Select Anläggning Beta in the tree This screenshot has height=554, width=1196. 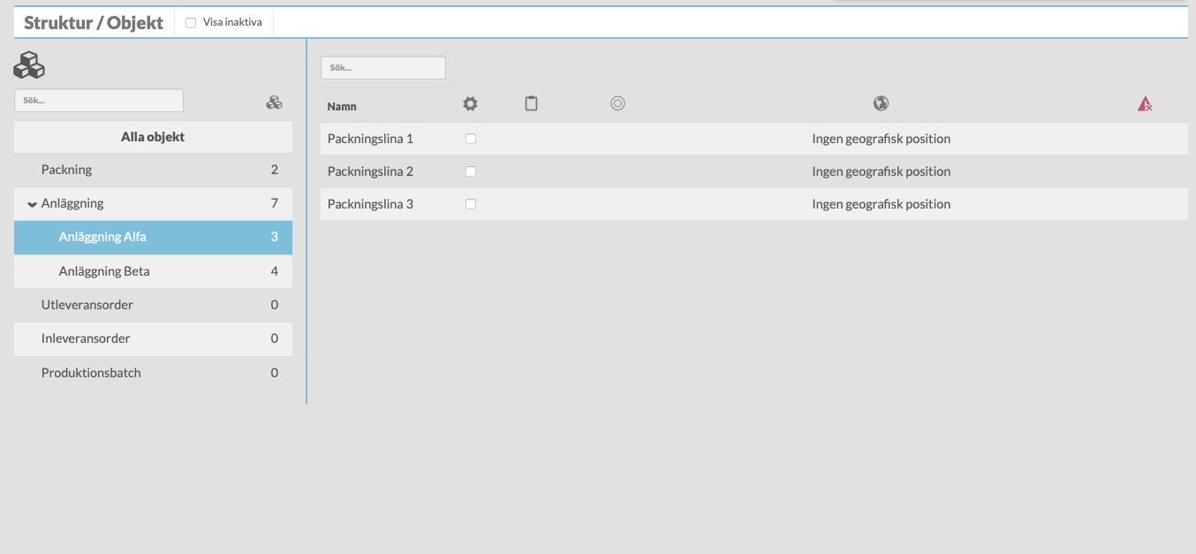(x=104, y=271)
